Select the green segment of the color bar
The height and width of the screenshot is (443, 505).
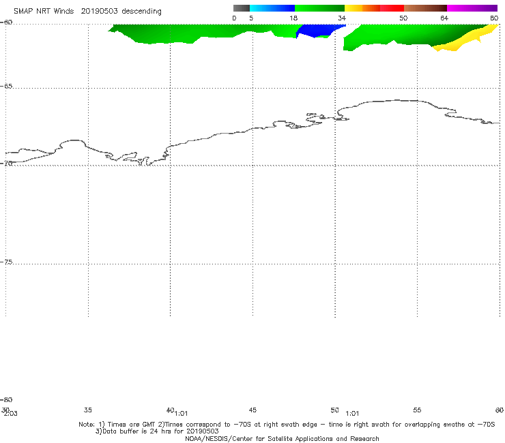coord(319,8)
